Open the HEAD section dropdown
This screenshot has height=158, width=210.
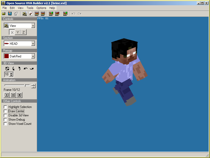coord(33,43)
